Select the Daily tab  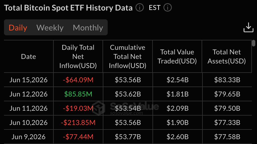pyautogui.click(x=18, y=28)
